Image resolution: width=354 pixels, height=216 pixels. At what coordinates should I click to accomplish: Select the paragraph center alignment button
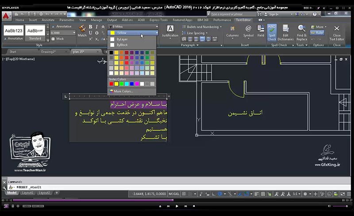point(196,39)
